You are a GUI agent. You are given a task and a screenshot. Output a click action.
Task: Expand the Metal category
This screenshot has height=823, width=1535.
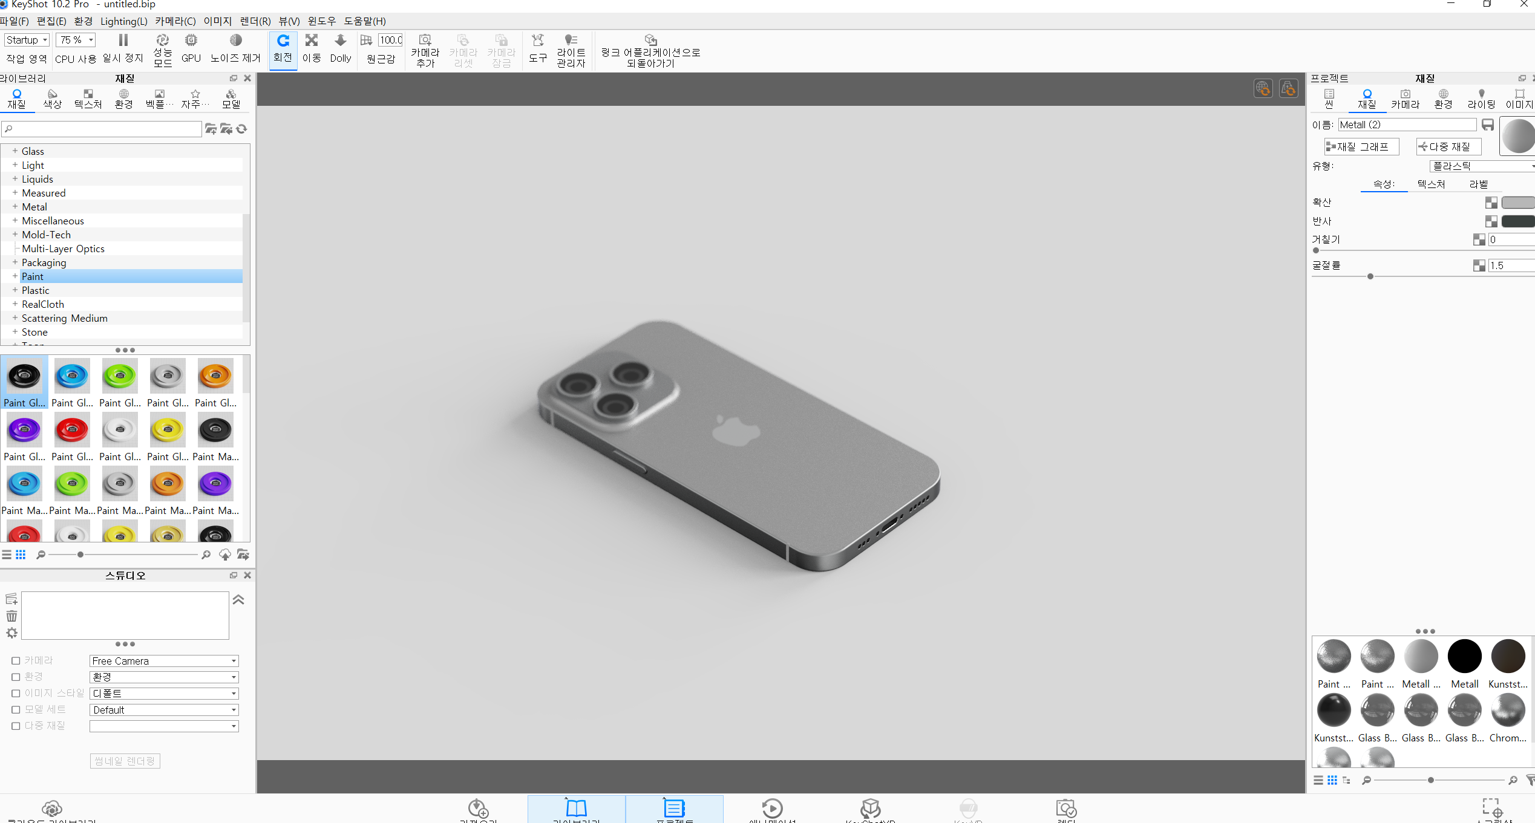coord(15,207)
